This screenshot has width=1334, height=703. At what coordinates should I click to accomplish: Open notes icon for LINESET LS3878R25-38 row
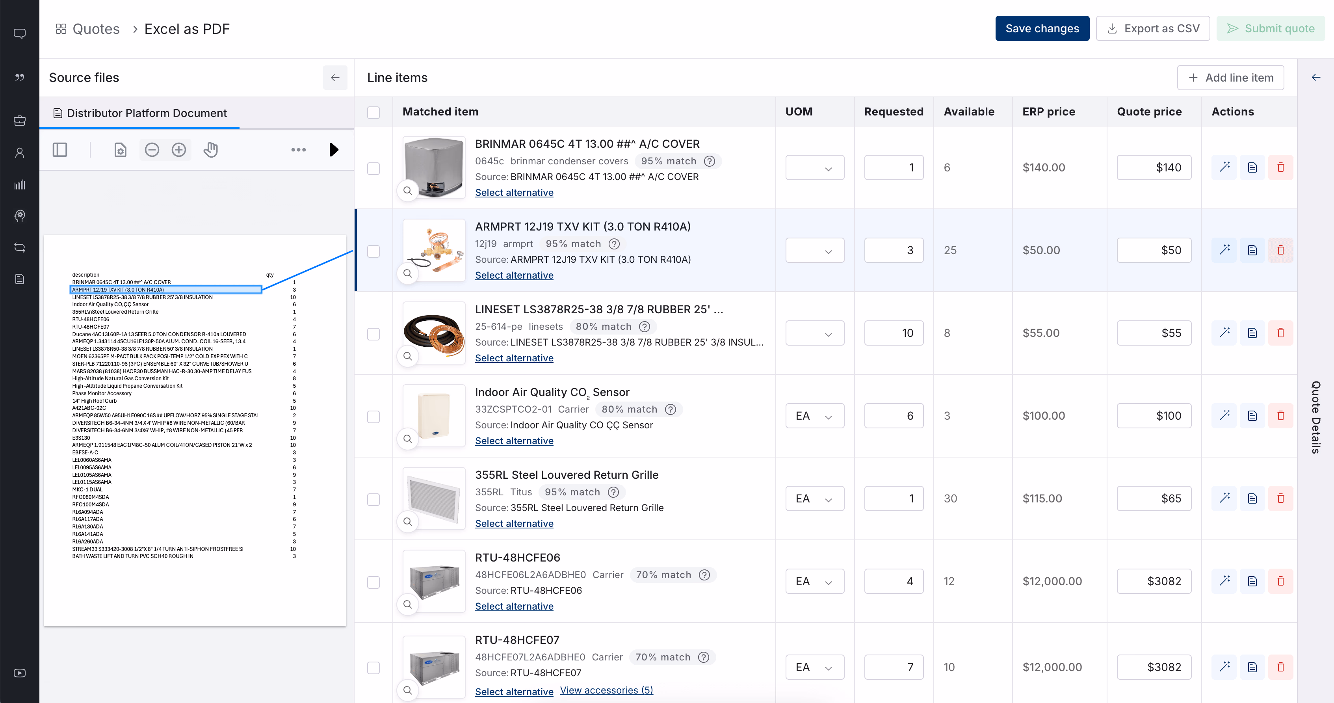(x=1252, y=333)
